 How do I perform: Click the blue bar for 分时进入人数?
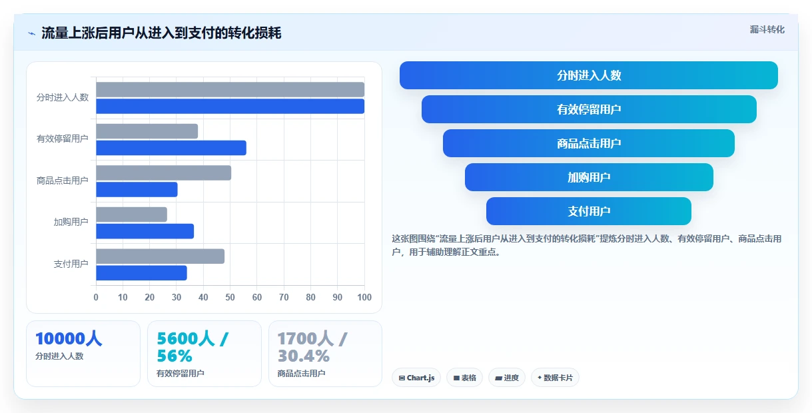click(x=230, y=107)
